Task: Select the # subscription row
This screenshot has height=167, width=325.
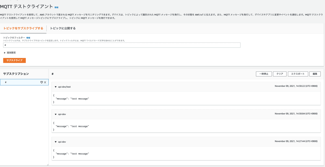Action: point(24,82)
